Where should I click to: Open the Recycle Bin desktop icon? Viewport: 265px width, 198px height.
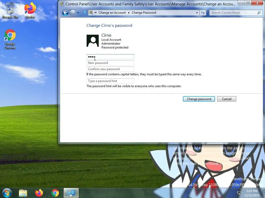tap(10, 10)
